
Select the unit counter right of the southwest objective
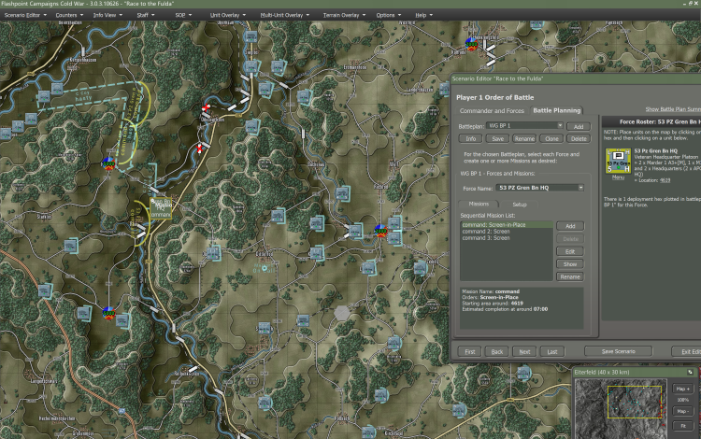tap(122, 319)
